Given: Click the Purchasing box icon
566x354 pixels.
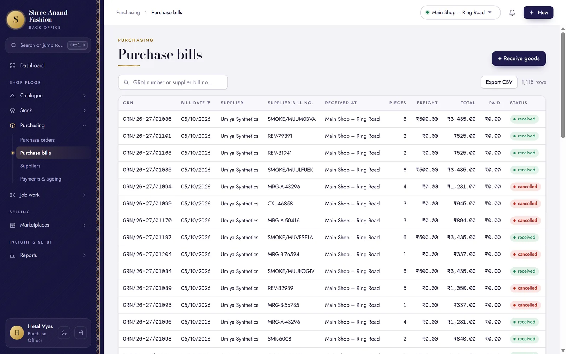Looking at the screenshot, I should tap(13, 125).
